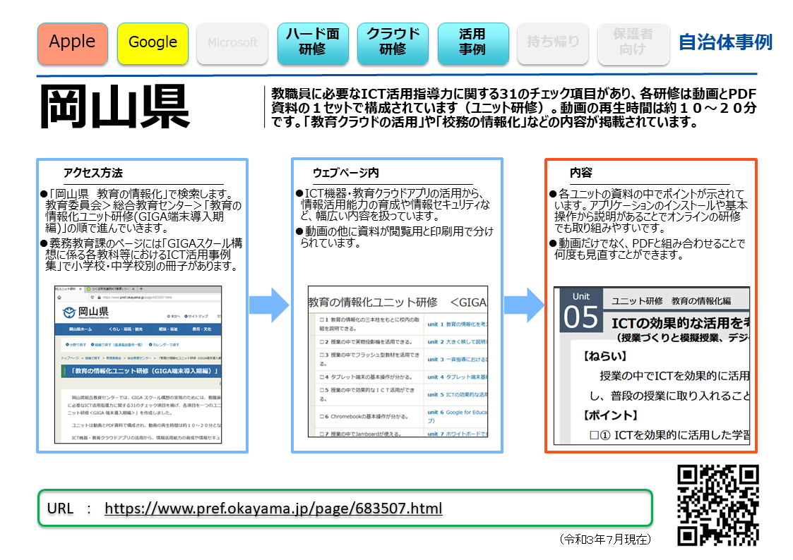Tick checkbox 1 教育の情報化の三本柱
The image size is (793, 560).
click(x=322, y=319)
